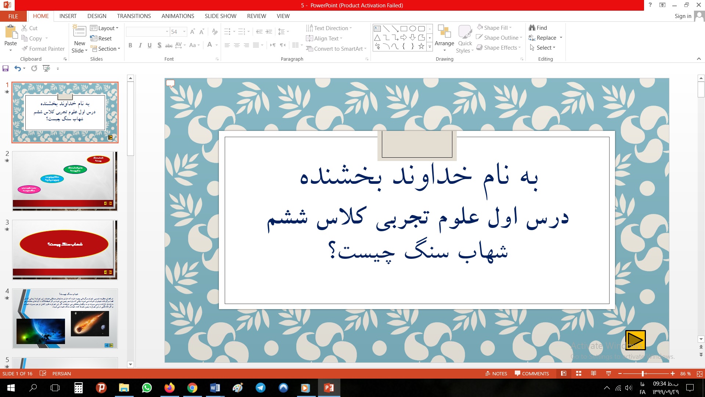
Task: Open Telegram from the taskbar
Action: tap(261, 388)
